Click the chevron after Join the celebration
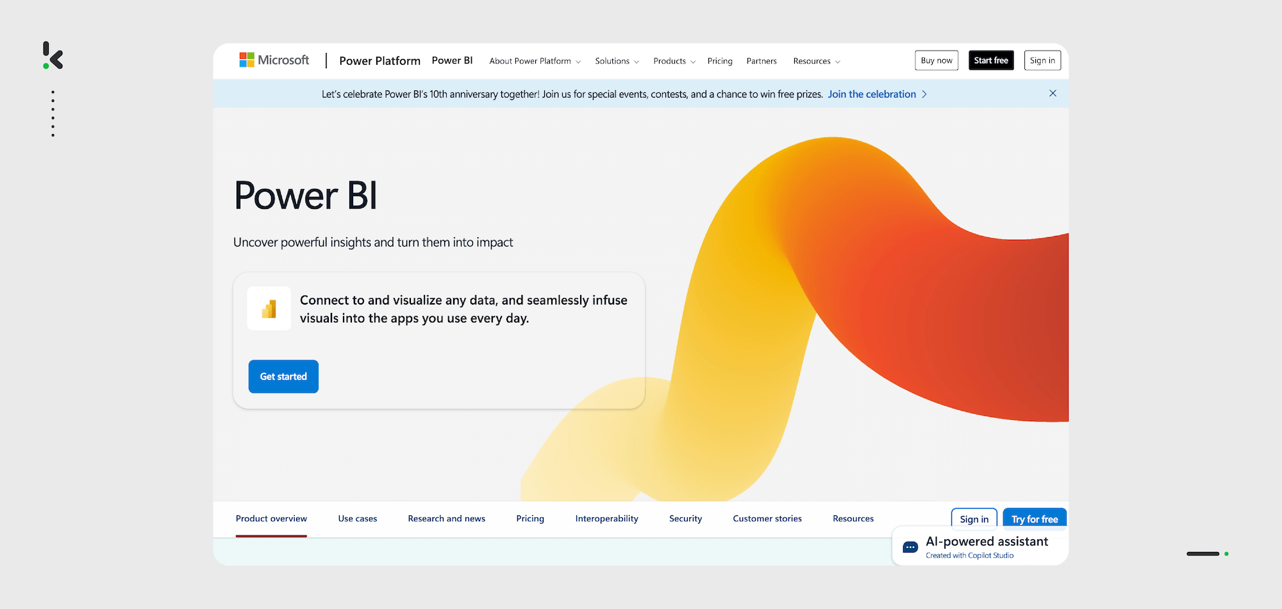This screenshot has height=609, width=1282. 924,94
